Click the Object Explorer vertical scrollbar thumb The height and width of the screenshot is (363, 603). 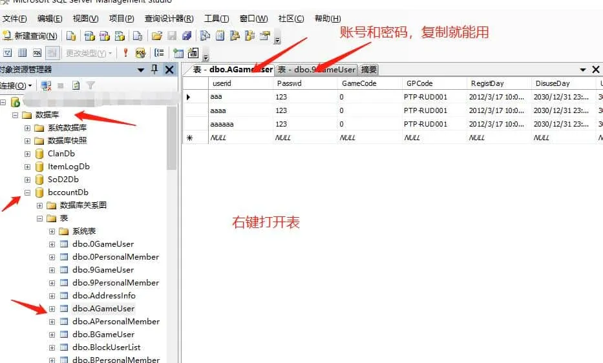tap(171, 138)
